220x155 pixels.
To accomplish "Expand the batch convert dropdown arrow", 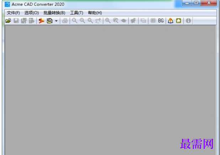I will (x=56, y=21).
